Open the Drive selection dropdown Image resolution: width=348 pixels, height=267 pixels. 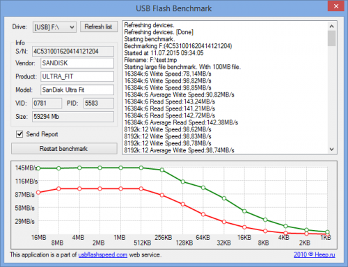pos(54,27)
